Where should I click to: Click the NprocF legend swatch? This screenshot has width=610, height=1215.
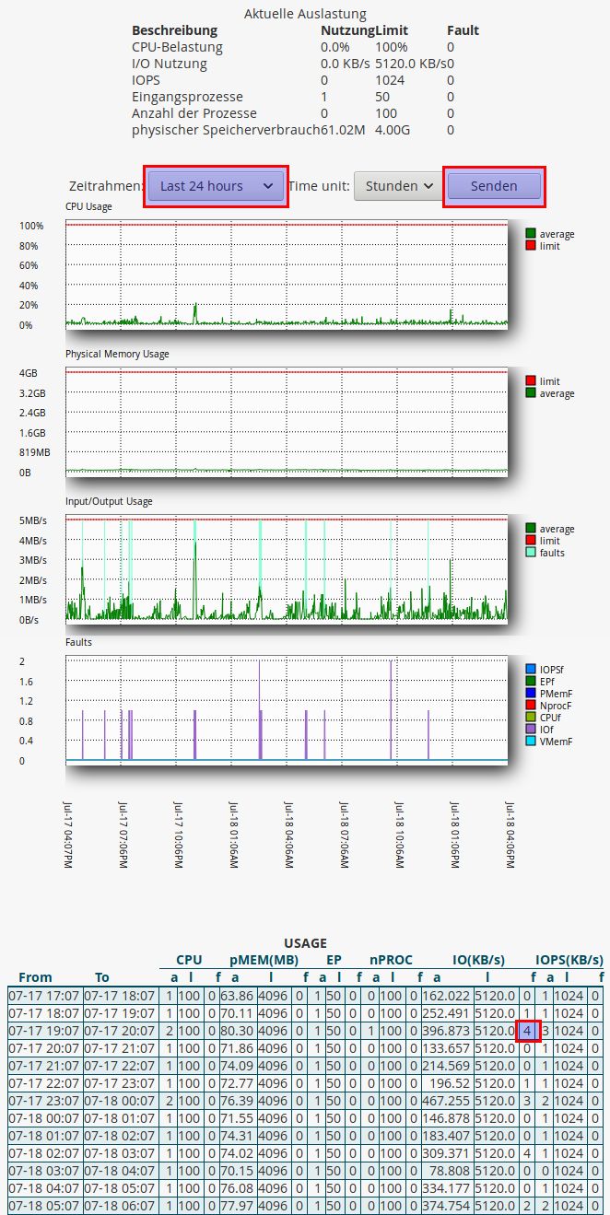click(531, 705)
